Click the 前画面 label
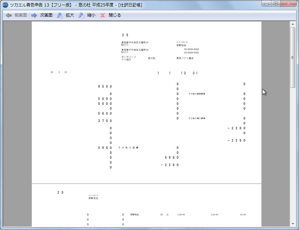The width and height of the screenshot is (299, 230). (20, 15)
